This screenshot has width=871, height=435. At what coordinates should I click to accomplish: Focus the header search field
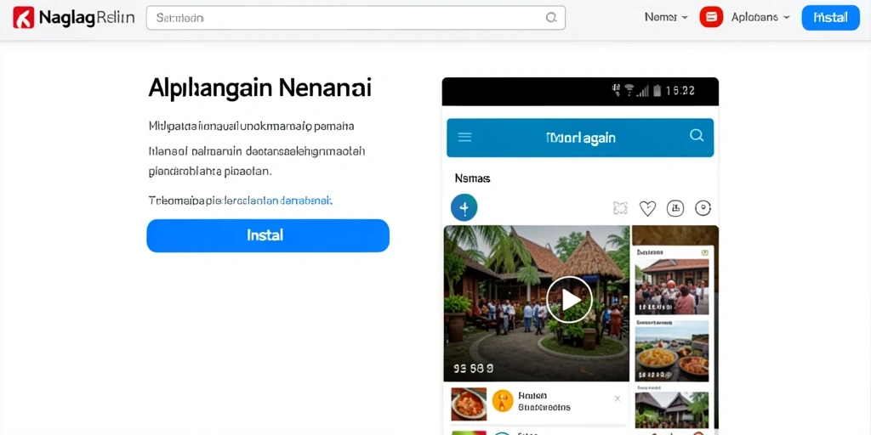tap(356, 18)
